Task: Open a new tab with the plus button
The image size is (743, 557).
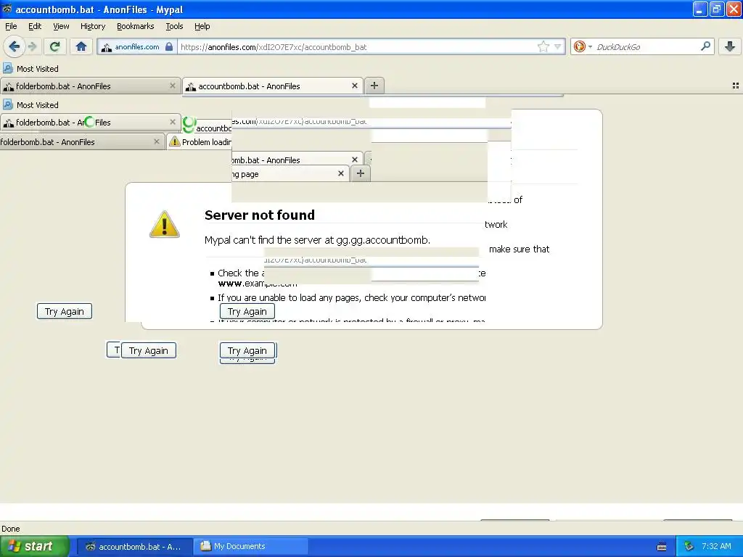Action: 374,86
